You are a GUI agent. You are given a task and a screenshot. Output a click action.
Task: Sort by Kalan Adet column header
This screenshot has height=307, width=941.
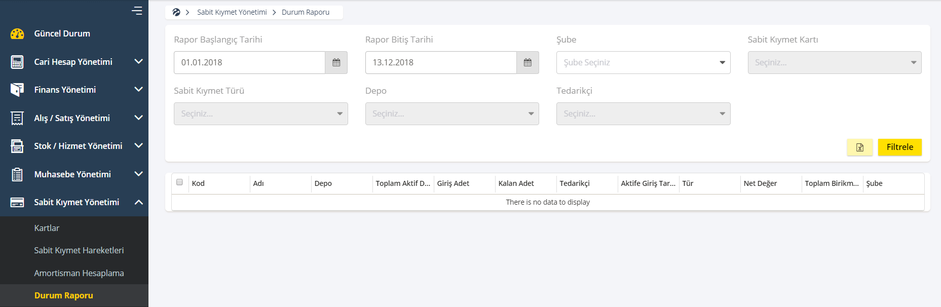point(525,183)
